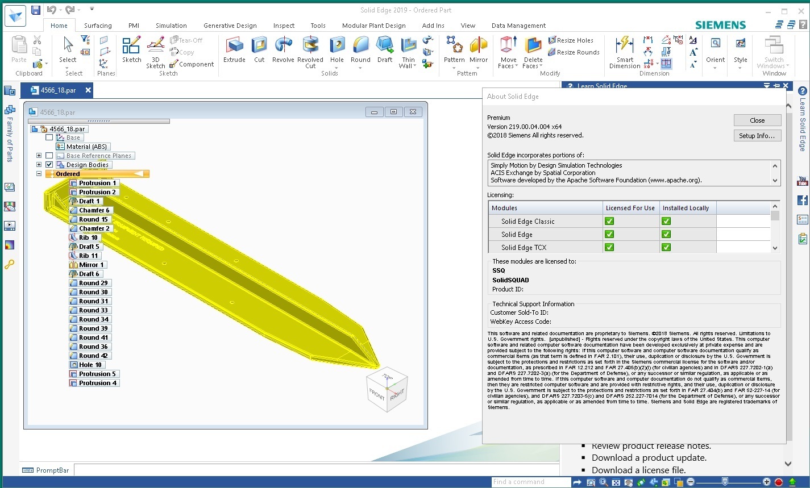Expand the Design Bodies tree node
Viewport: 810px width, 488px height.
point(39,165)
